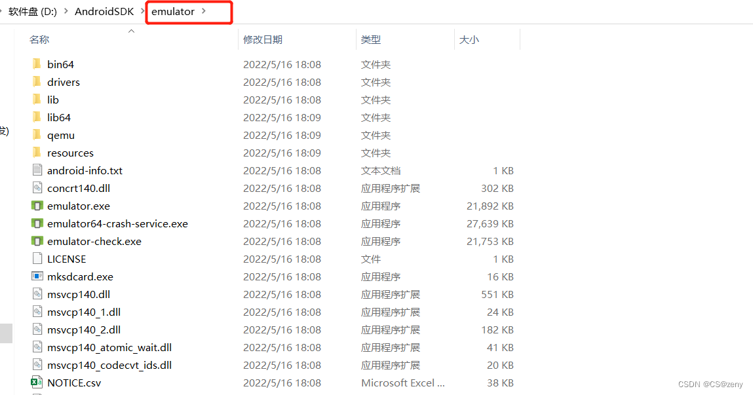Select the file name mksdcard.exe
This screenshot has height=395, width=753.
click(80, 277)
